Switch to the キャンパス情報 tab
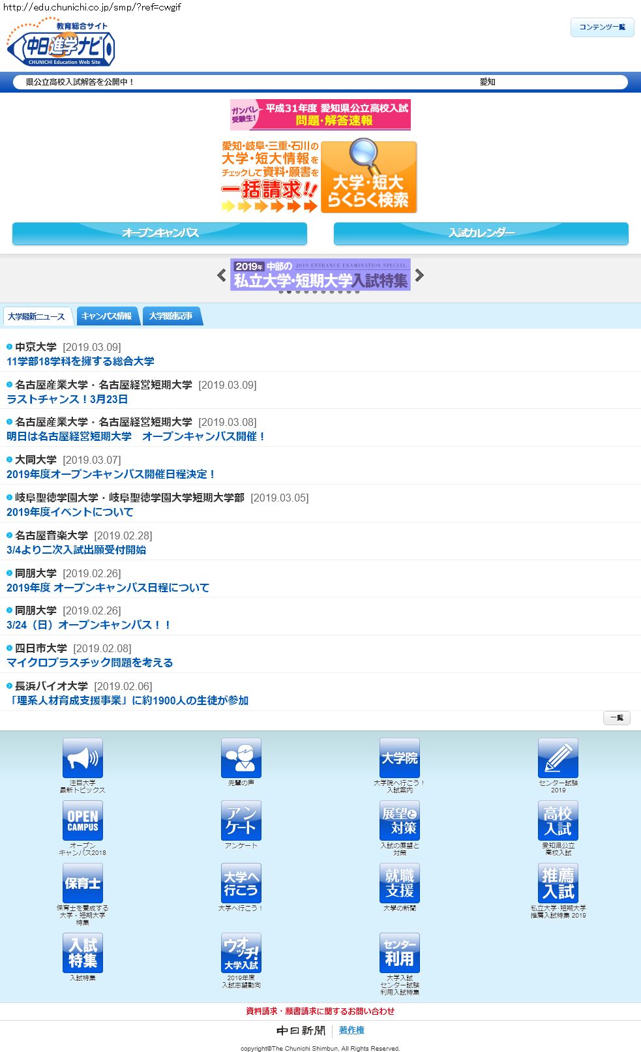 click(106, 316)
